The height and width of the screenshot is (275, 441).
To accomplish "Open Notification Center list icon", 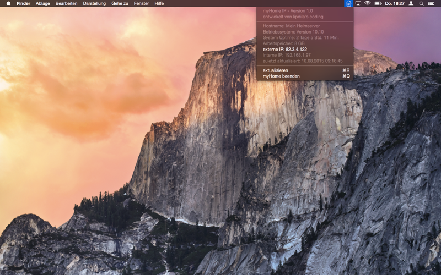I will pos(431,3).
